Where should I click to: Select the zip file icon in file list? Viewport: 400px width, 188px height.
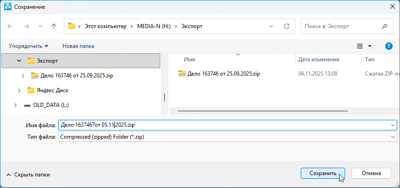[x=182, y=73]
